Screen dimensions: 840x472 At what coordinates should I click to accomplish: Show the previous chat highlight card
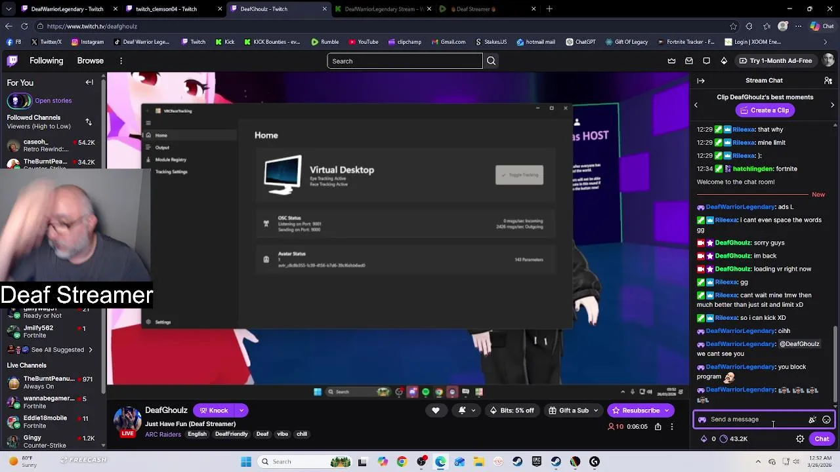pyautogui.click(x=696, y=105)
